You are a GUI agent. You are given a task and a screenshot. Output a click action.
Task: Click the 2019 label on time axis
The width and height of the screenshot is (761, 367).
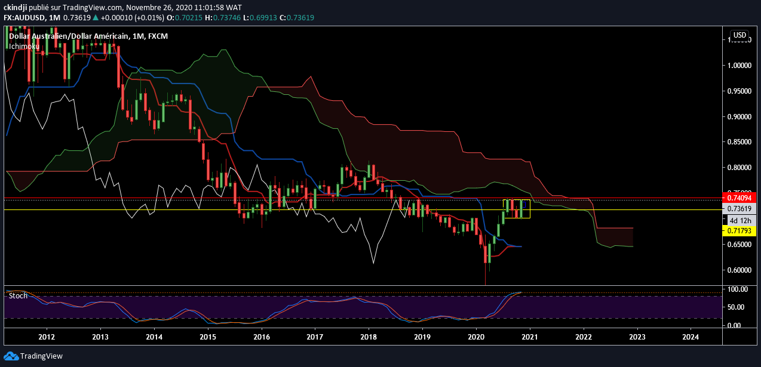[422, 338]
